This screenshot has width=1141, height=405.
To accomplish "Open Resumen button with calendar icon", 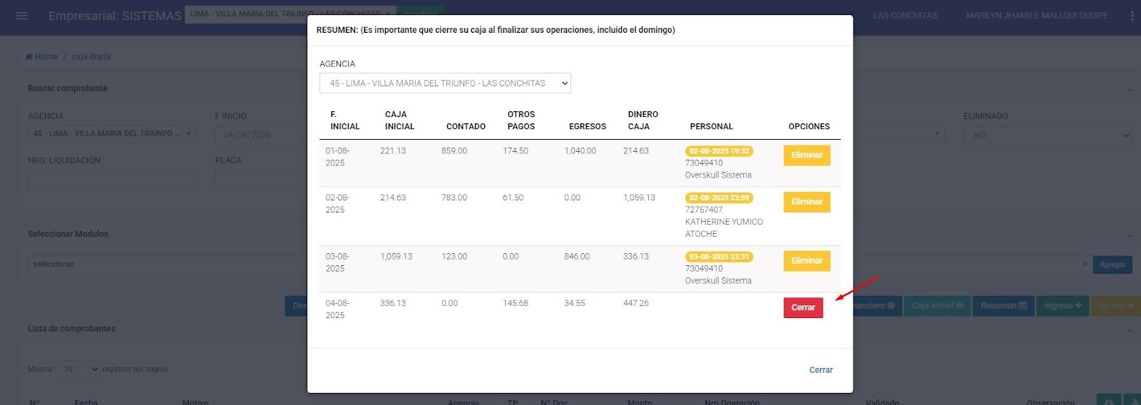I will point(1003,306).
